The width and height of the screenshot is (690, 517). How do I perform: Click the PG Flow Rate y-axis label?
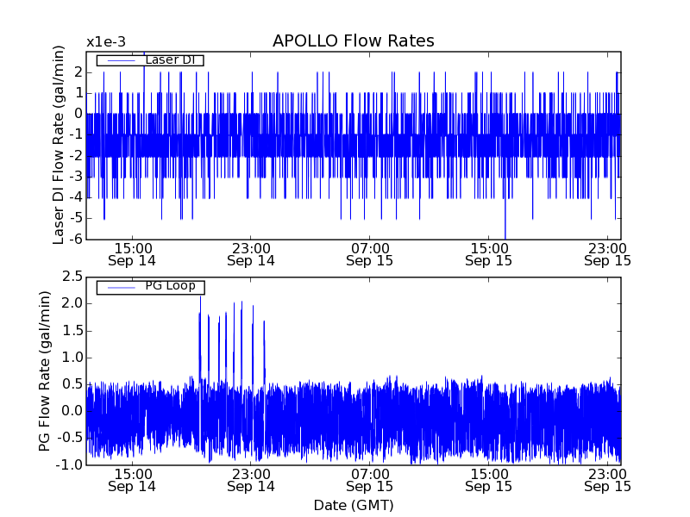point(45,371)
